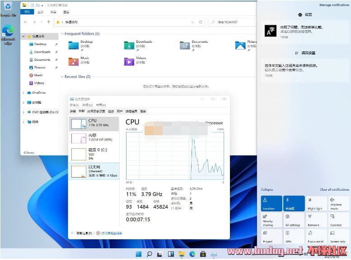Open the Music folder icon

click(74, 61)
